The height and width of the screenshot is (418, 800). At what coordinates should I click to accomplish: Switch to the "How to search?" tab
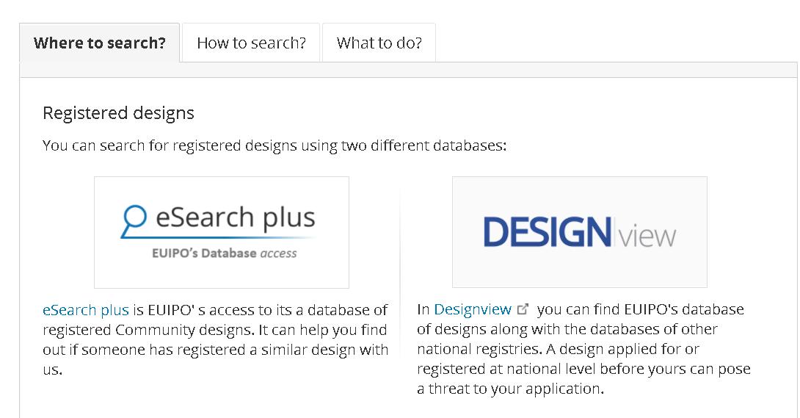[251, 43]
